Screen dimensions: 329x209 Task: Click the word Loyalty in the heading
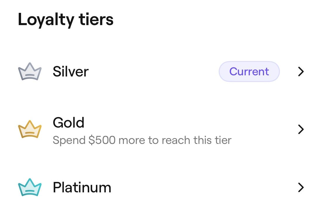point(46,20)
